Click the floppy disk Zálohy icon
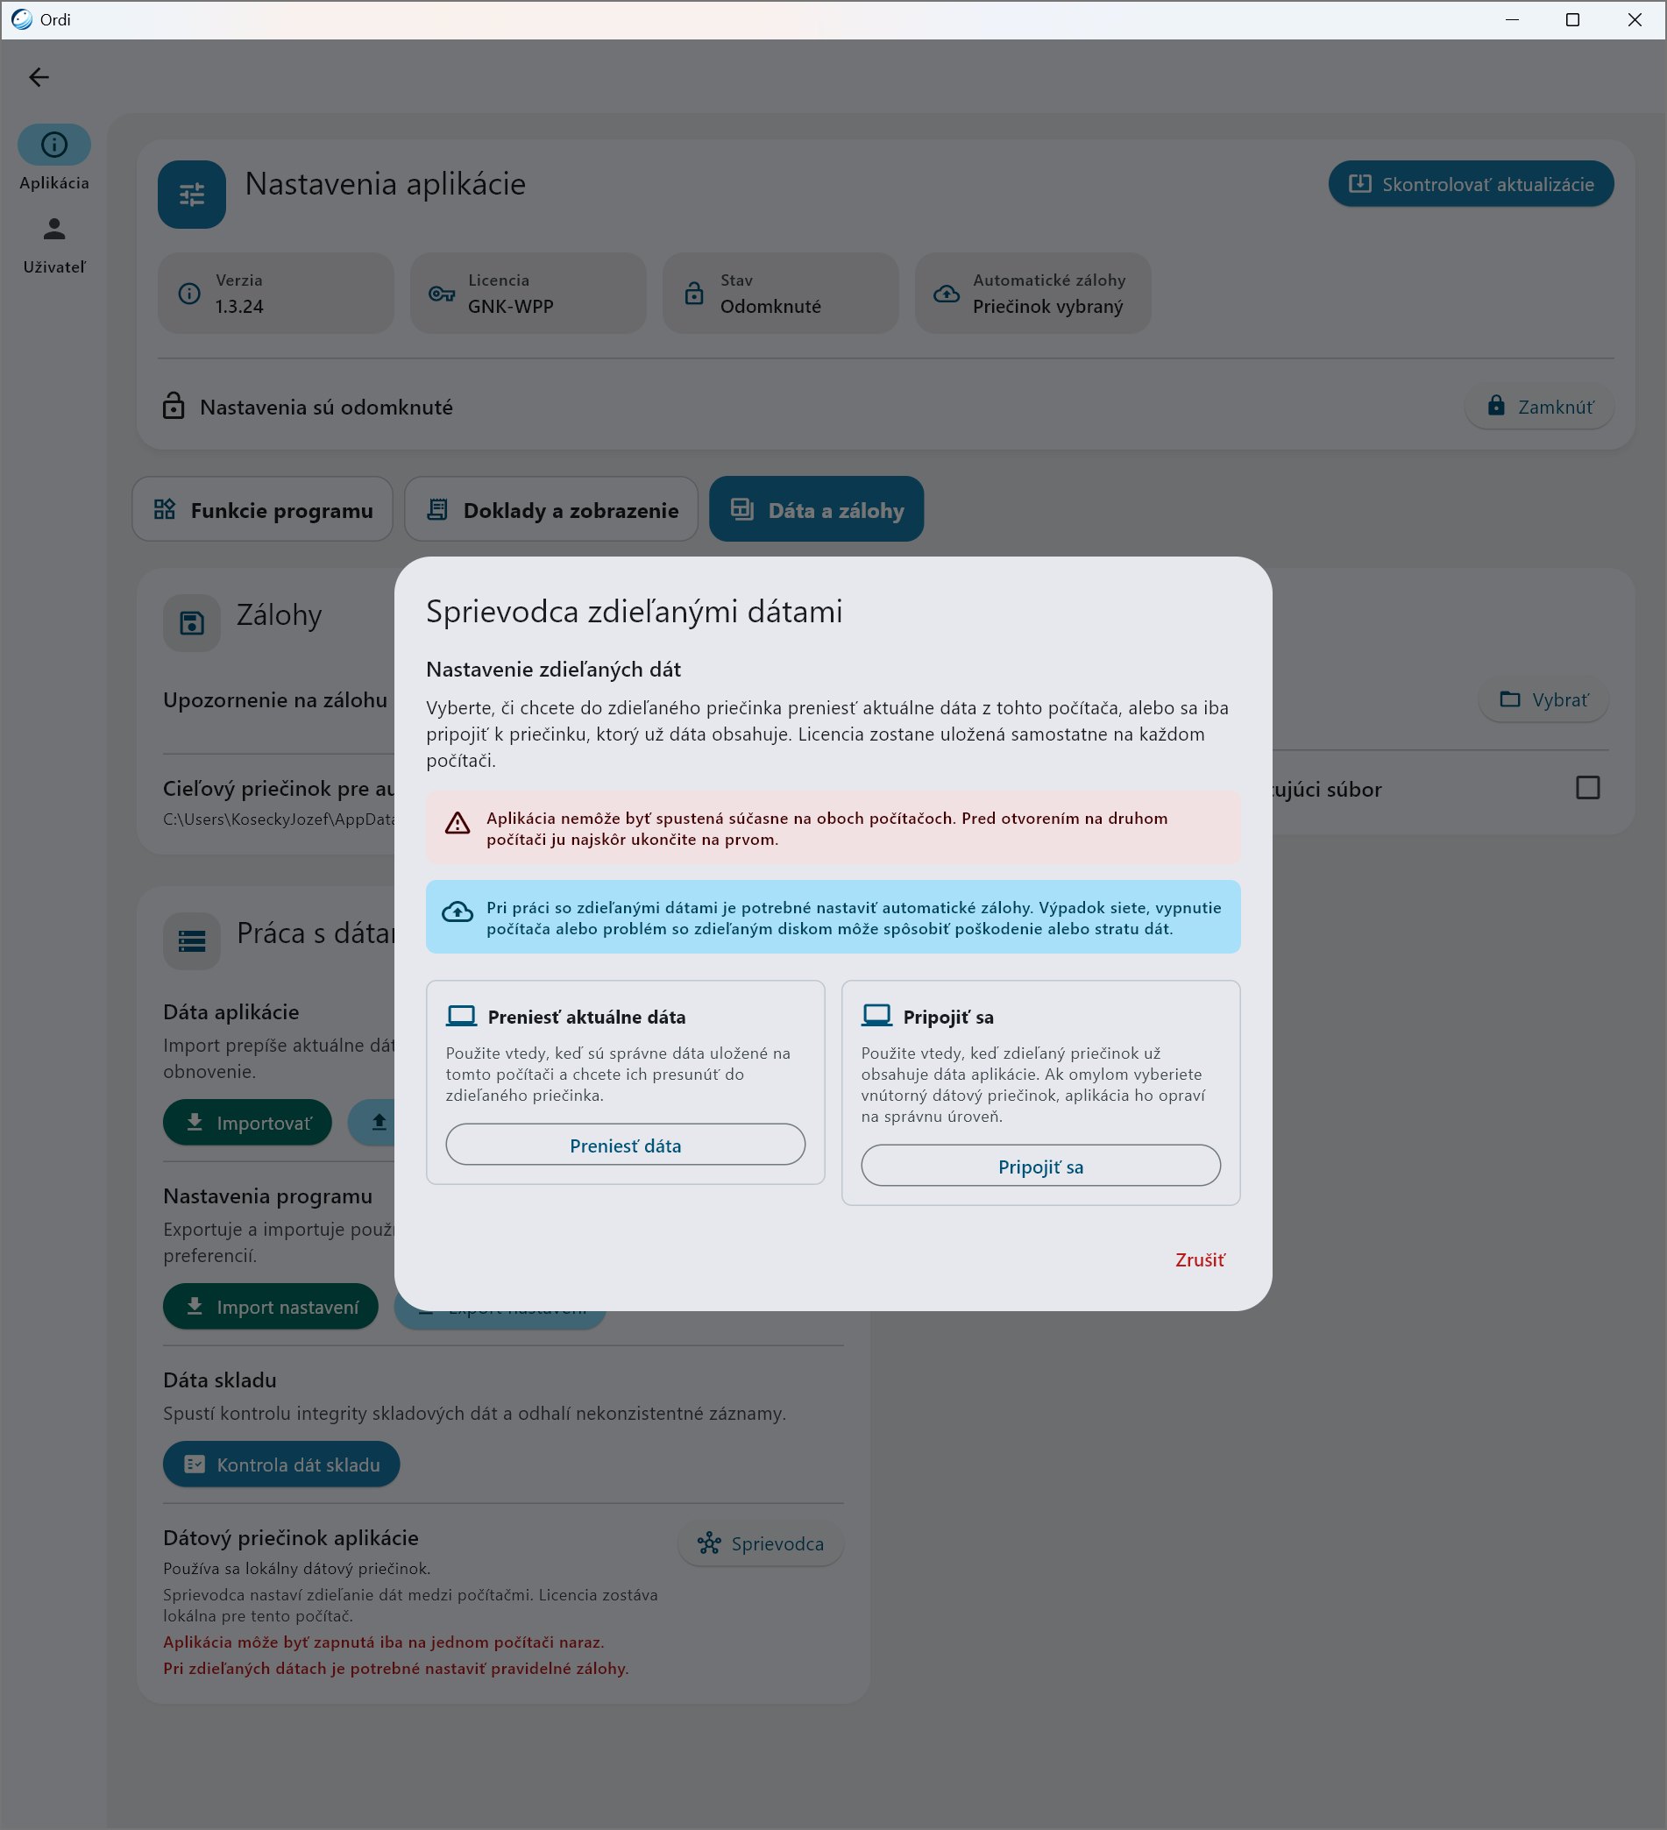The image size is (1667, 1830). tap(192, 622)
